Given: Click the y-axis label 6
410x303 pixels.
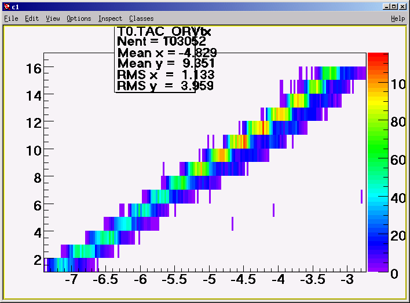Looking at the screenshot, I should click(38, 206).
